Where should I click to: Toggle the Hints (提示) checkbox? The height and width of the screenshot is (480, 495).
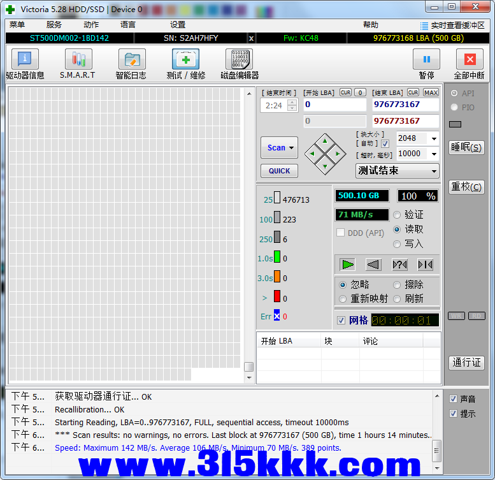[x=454, y=413]
